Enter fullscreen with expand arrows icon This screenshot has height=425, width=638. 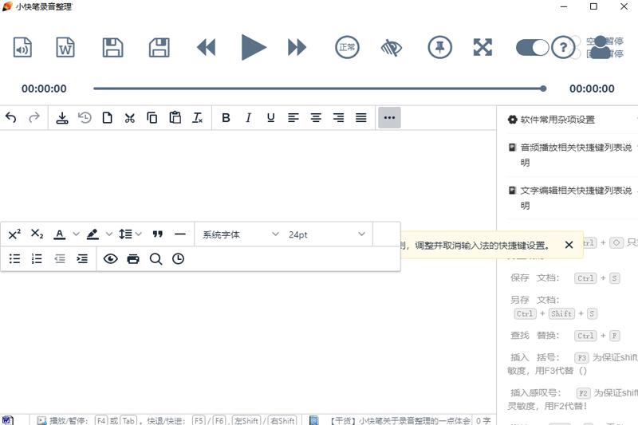point(482,47)
